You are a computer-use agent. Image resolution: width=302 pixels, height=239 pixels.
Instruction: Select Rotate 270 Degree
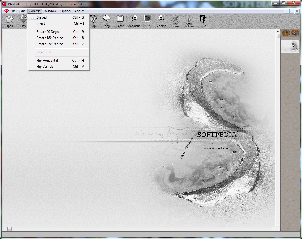coord(58,44)
